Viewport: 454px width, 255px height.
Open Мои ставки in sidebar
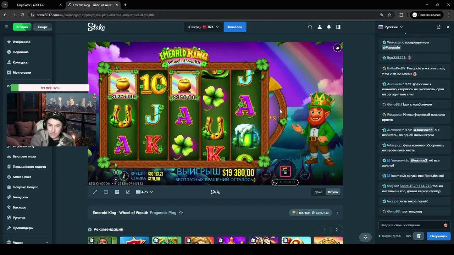tap(28, 73)
